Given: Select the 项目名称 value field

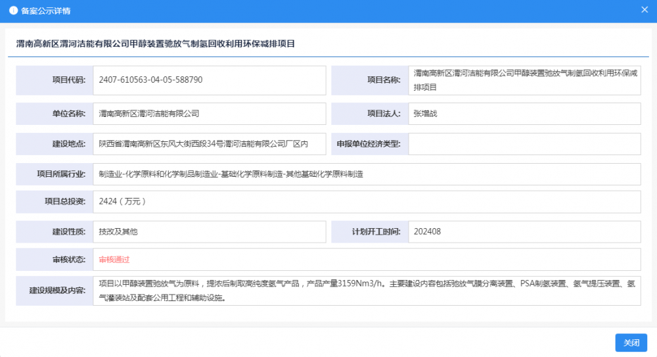Looking at the screenshot, I should click(524, 80).
